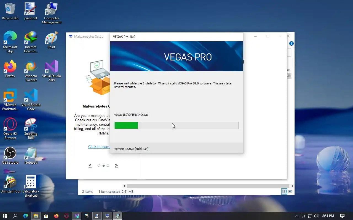Open Microsoft Store from the taskbar
This screenshot has width=353, height=220.
click(46, 216)
